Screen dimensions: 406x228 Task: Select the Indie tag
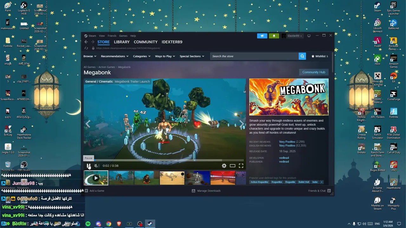click(x=315, y=182)
